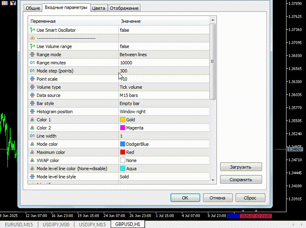Click the Bar style enum icon
Screen dimensions: 306x228
click(33, 103)
